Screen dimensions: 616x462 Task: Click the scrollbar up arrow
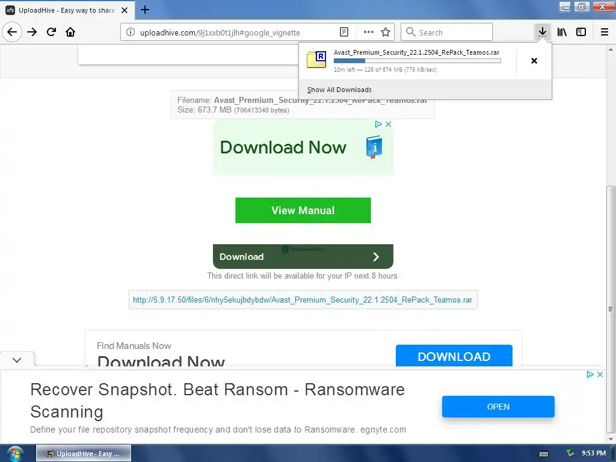(611, 49)
